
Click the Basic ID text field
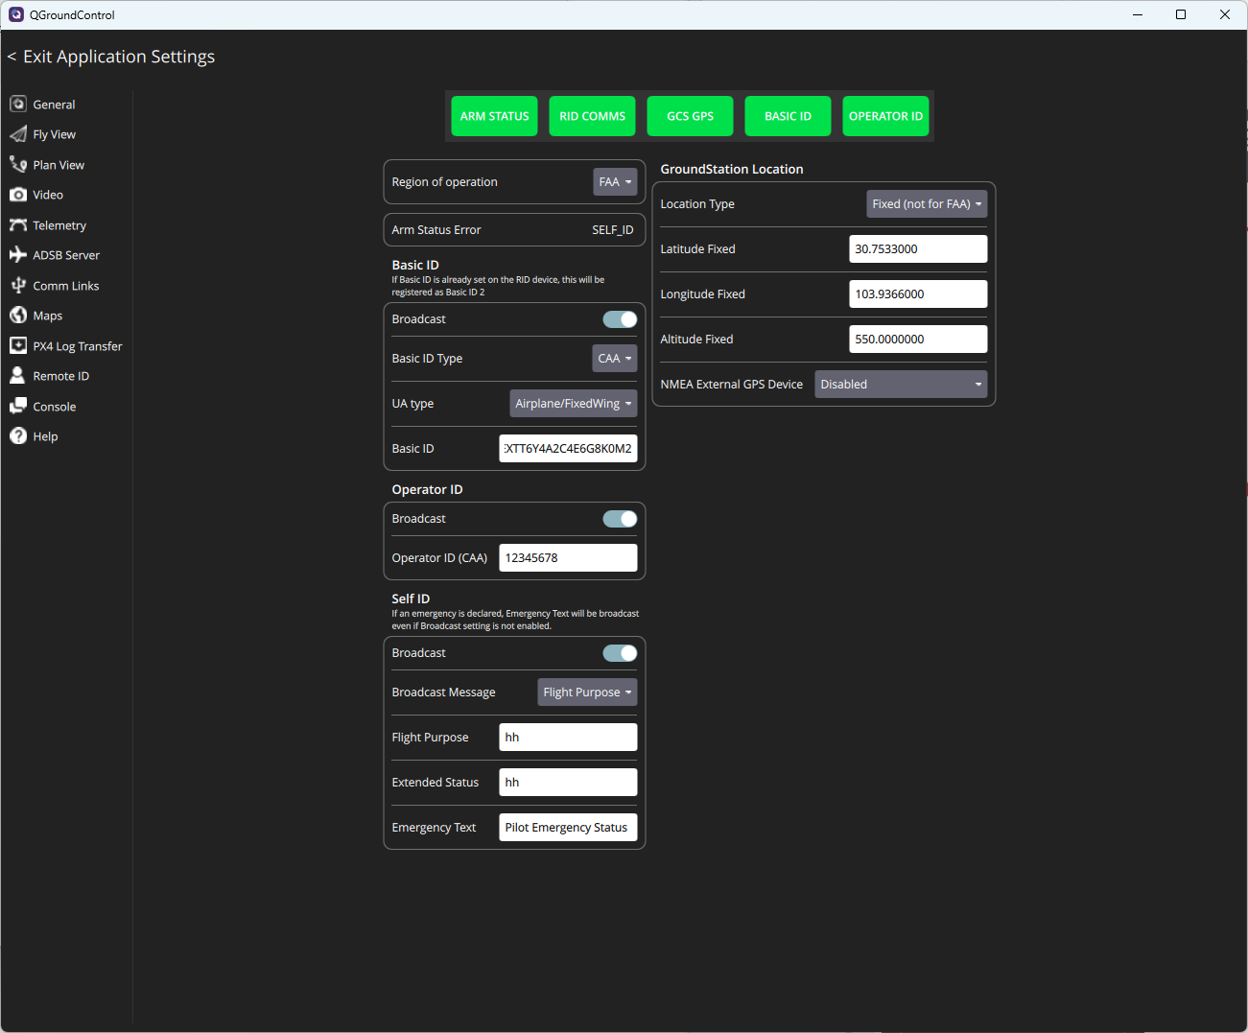pyautogui.click(x=568, y=449)
